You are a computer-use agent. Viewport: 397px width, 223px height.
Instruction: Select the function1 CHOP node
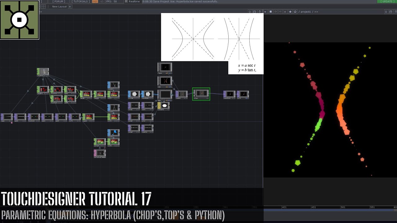(56, 90)
